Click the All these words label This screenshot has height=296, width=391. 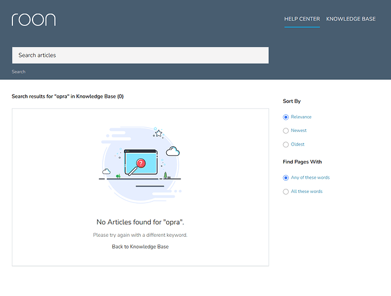tap(306, 191)
